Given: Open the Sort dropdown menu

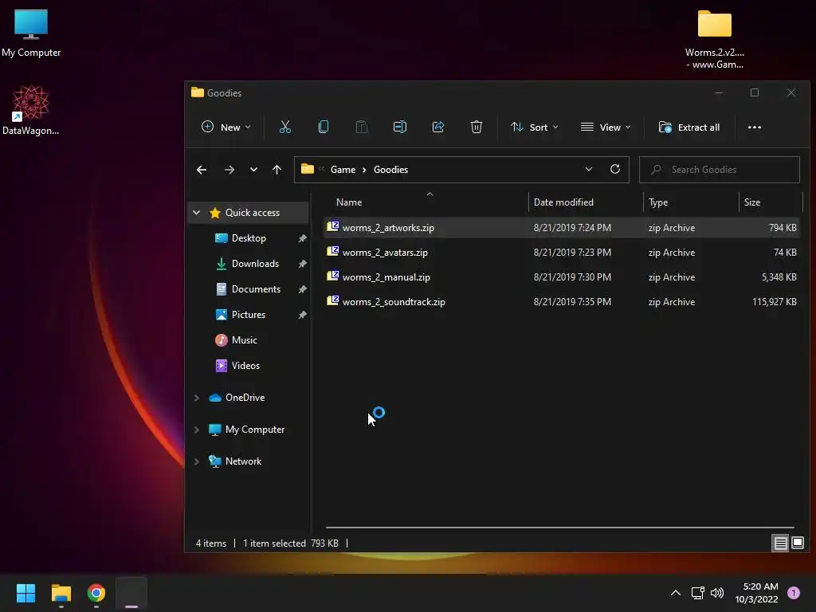Looking at the screenshot, I should coord(535,127).
